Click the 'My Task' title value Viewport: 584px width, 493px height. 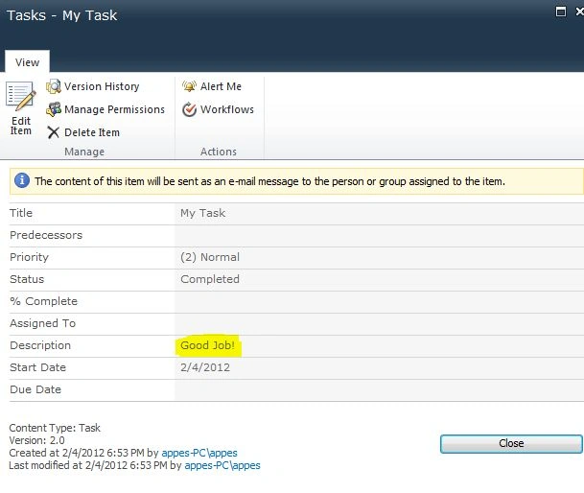pos(203,213)
